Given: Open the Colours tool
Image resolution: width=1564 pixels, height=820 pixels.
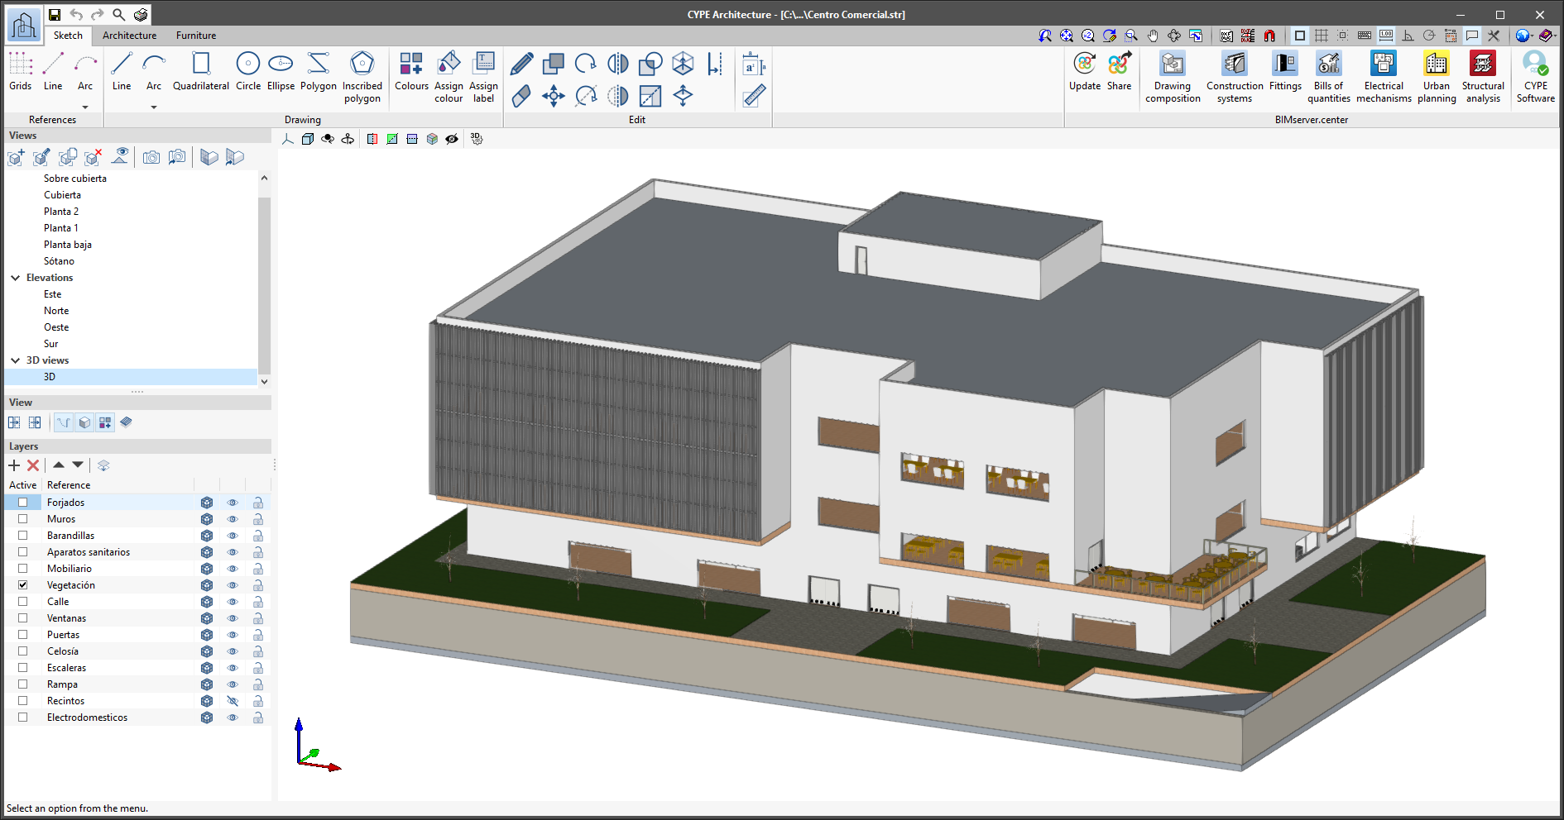Looking at the screenshot, I should [411, 71].
